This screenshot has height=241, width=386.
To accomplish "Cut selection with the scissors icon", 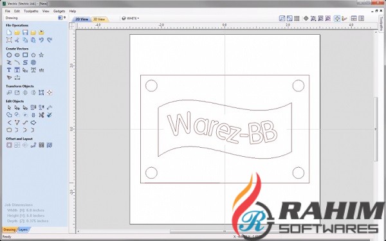I will click(17, 40).
